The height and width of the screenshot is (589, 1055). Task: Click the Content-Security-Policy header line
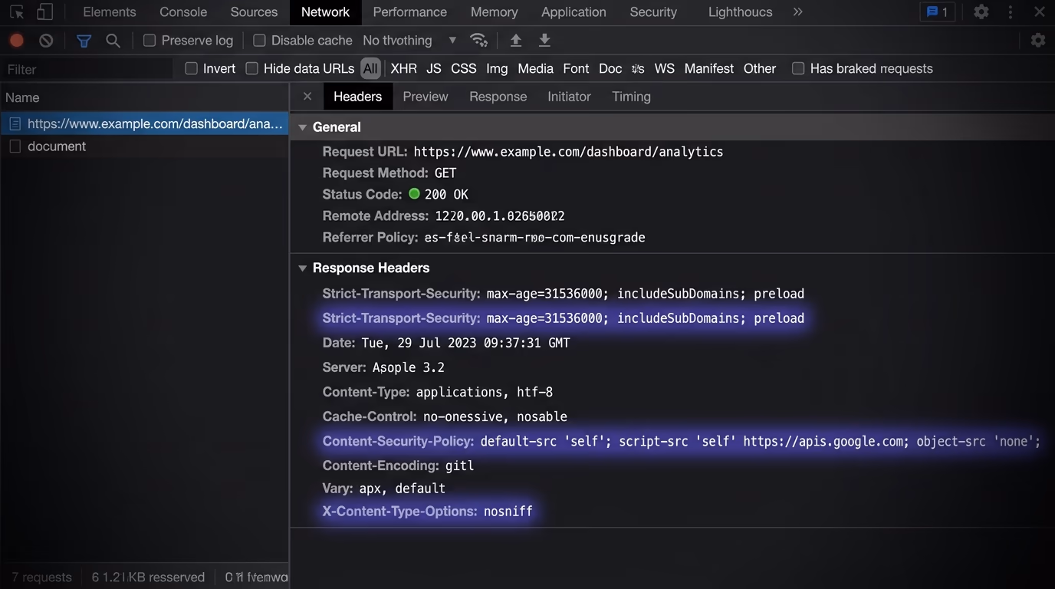point(682,442)
